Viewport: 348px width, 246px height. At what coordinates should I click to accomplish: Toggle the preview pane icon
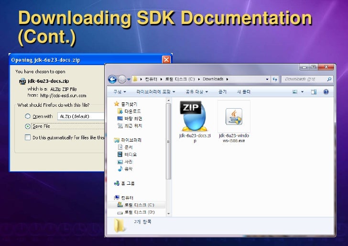314,92
